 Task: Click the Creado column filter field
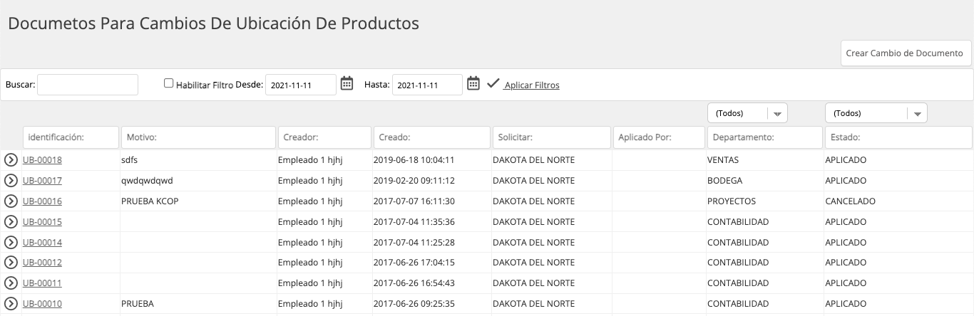click(432, 137)
